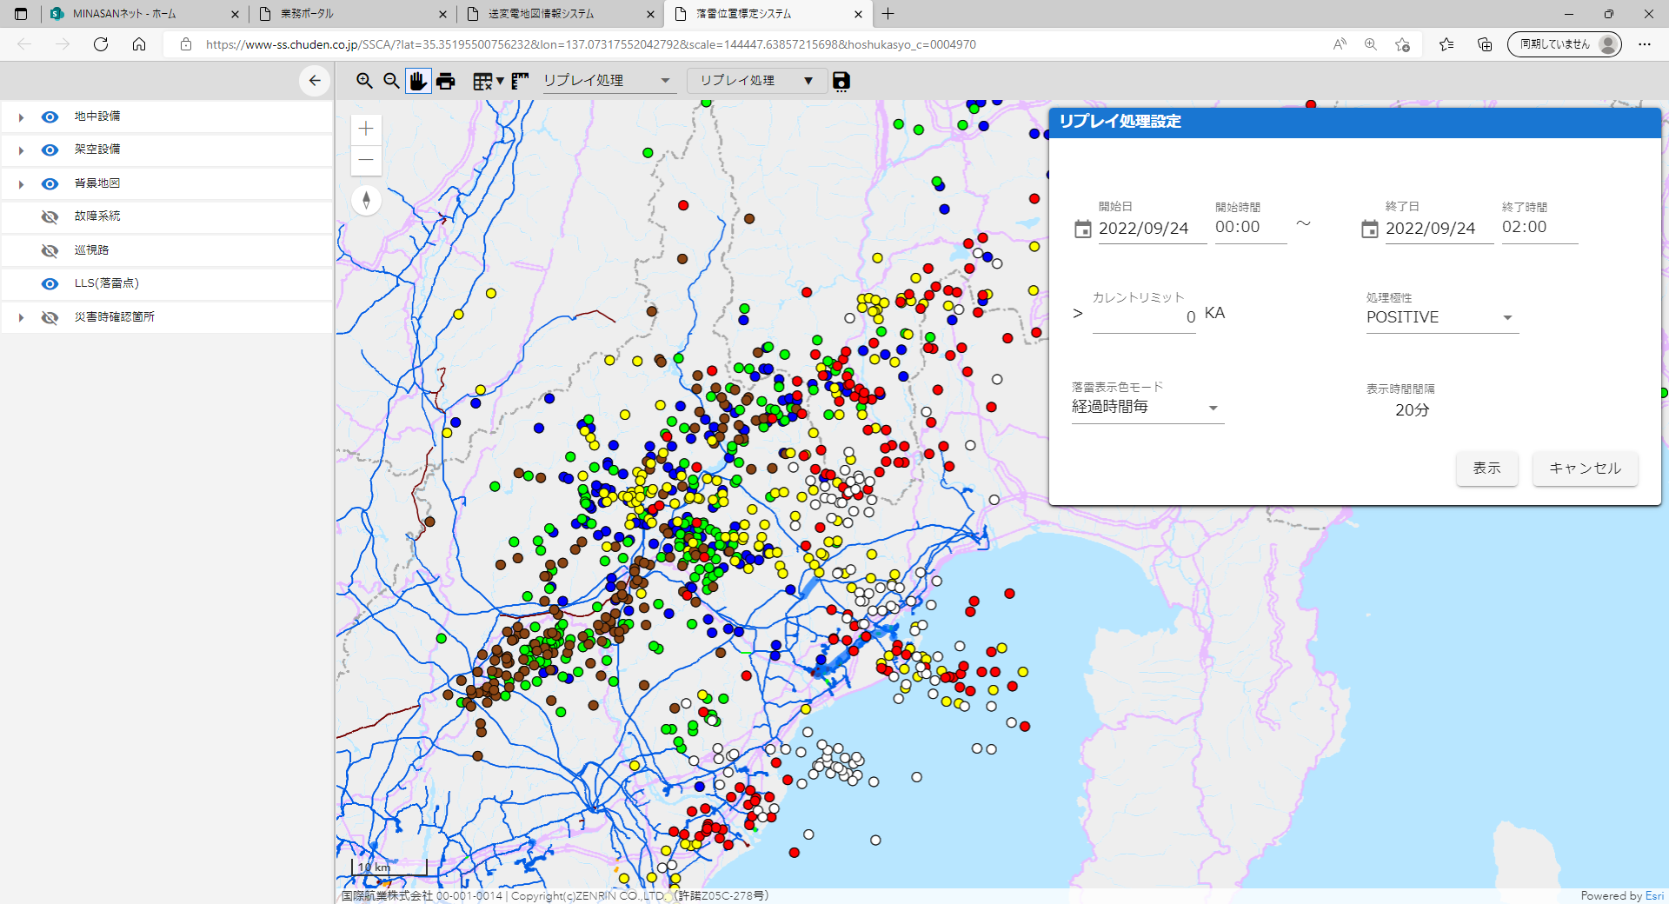Toggle visibility of LLS(落雷点) layer
The width and height of the screenshot is (1669, 904).
[50, 283]
